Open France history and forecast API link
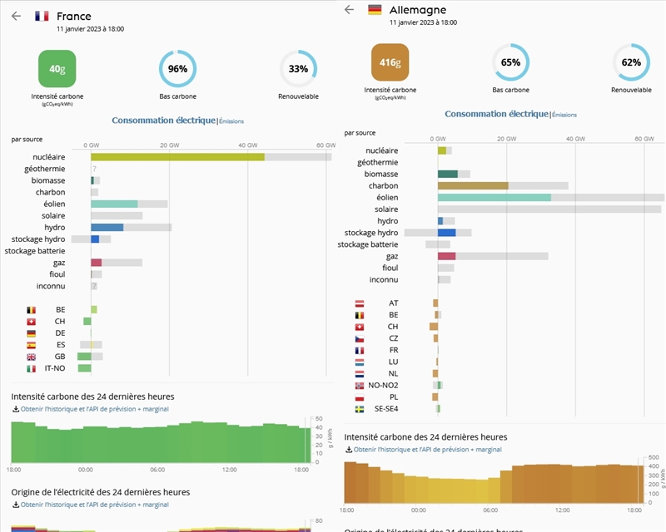This screenshot has width=666, height=532. click(x=95, y=409)
